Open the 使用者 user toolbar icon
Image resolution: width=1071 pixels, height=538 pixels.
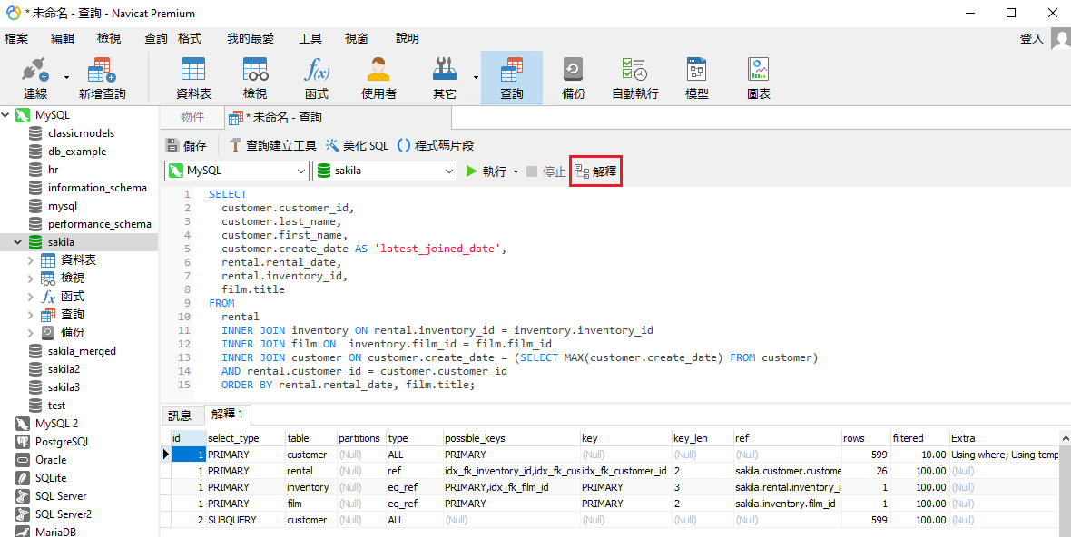point(378,71)
